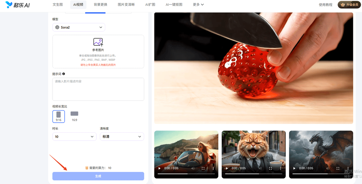Click fullscreen icon on angry cat video
Image resolution: width=362 pixels, height=184 pixels.
point(270,168)
